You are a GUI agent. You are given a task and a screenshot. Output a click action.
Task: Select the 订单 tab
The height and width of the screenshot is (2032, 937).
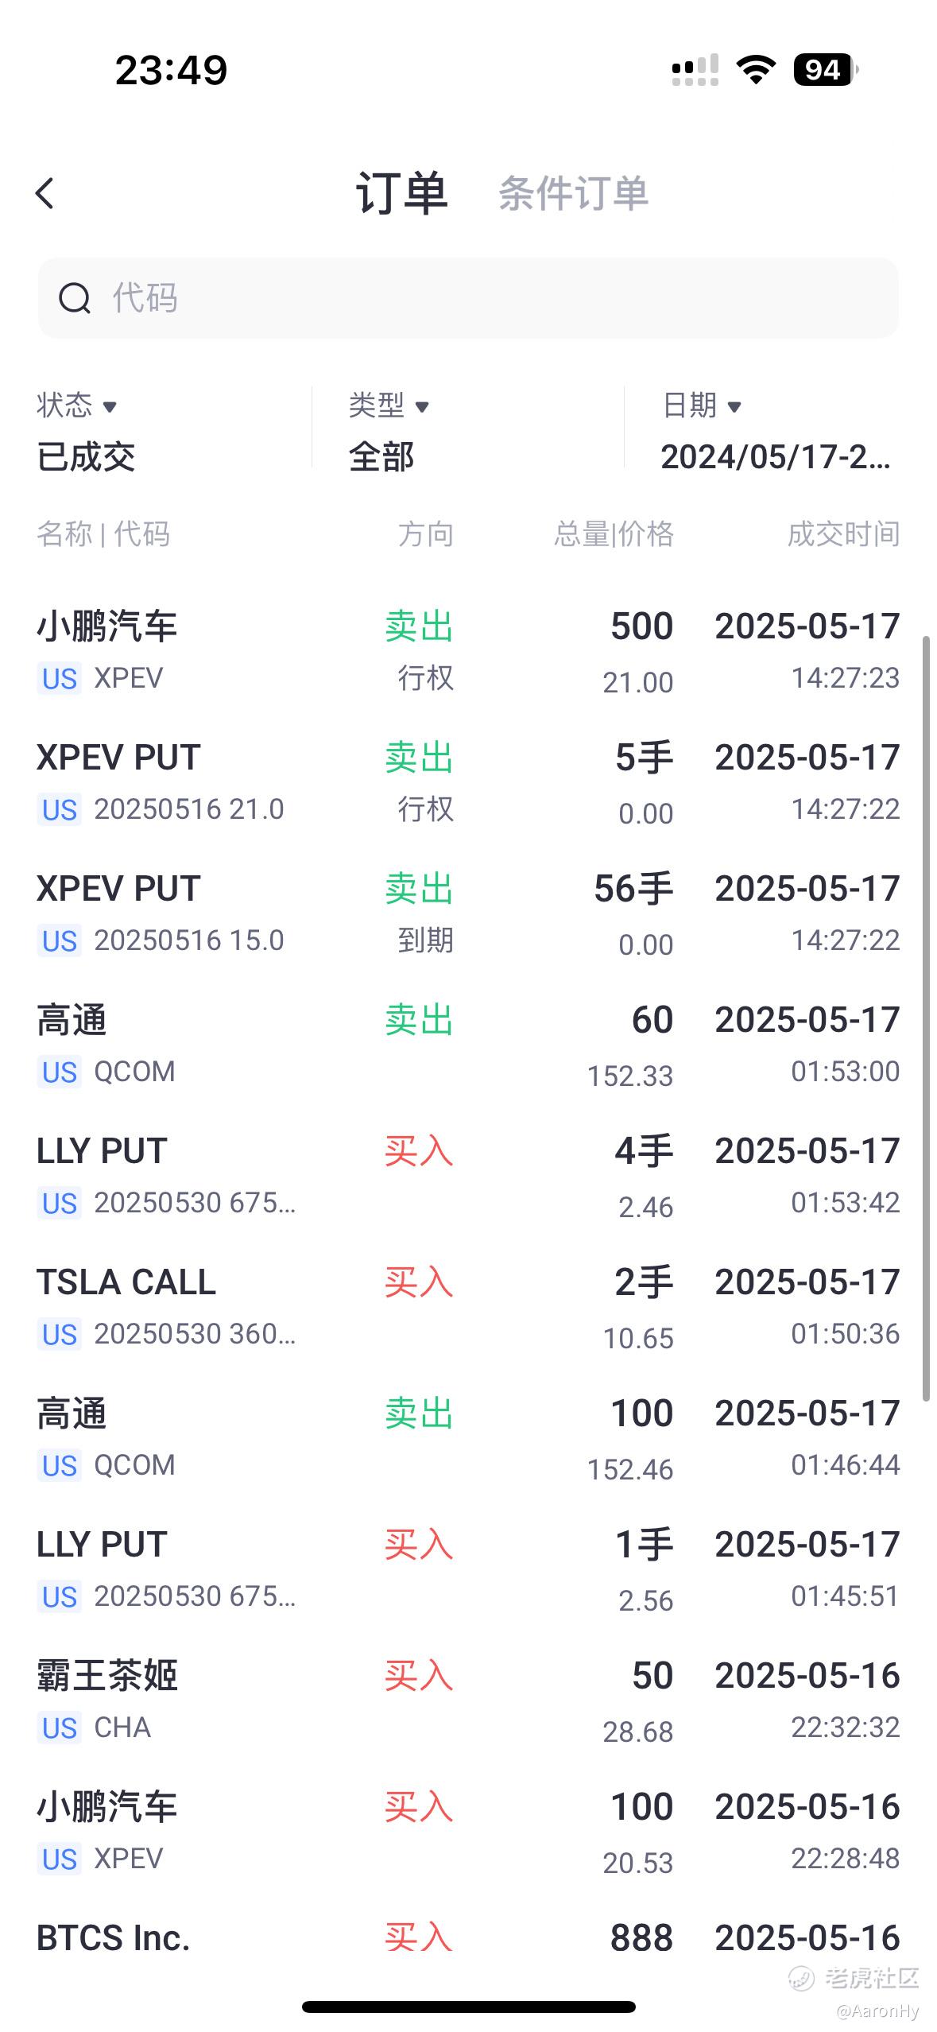pyautogui.click(x=401, y=193)
